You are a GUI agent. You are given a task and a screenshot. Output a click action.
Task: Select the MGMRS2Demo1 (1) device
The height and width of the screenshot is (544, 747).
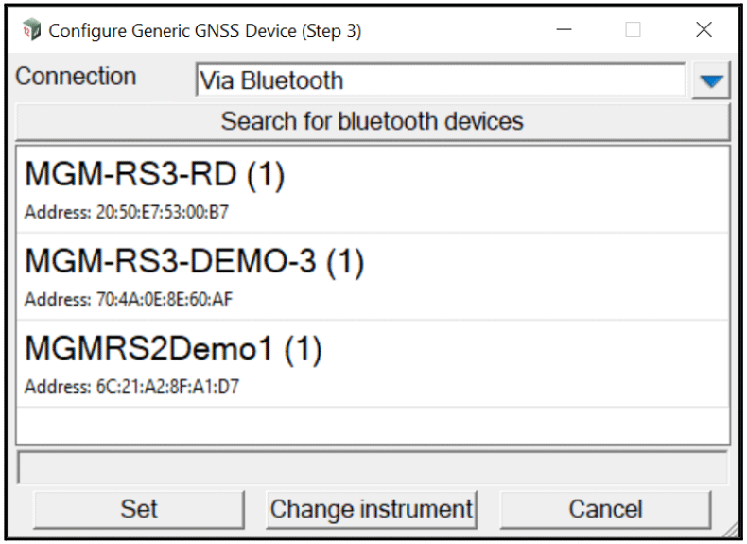pyautogui.click(x=373, y=364)
